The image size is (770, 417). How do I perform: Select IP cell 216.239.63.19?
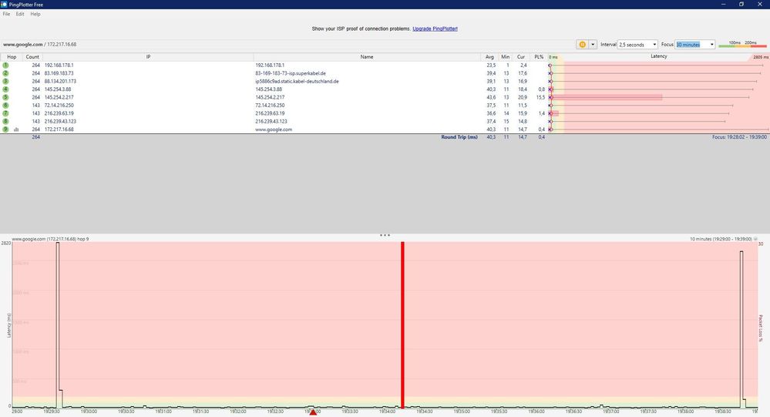[x=59, y=113]
